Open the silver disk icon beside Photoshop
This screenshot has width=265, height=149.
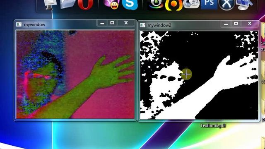click(191, 4)
